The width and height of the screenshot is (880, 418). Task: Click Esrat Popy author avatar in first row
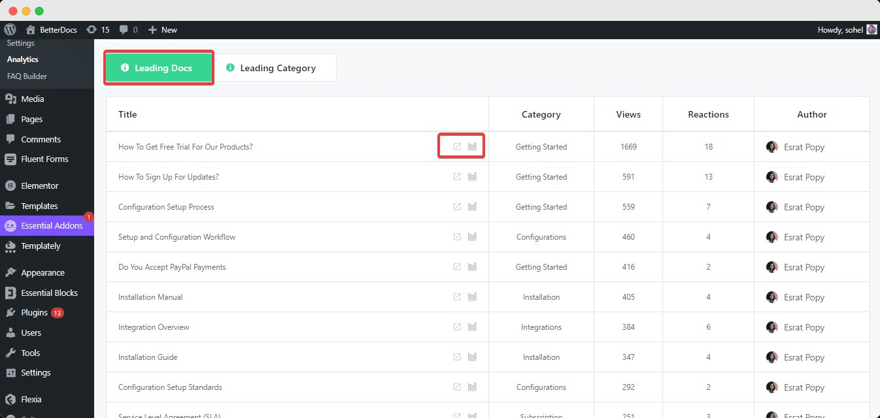(x=772, y=147)
